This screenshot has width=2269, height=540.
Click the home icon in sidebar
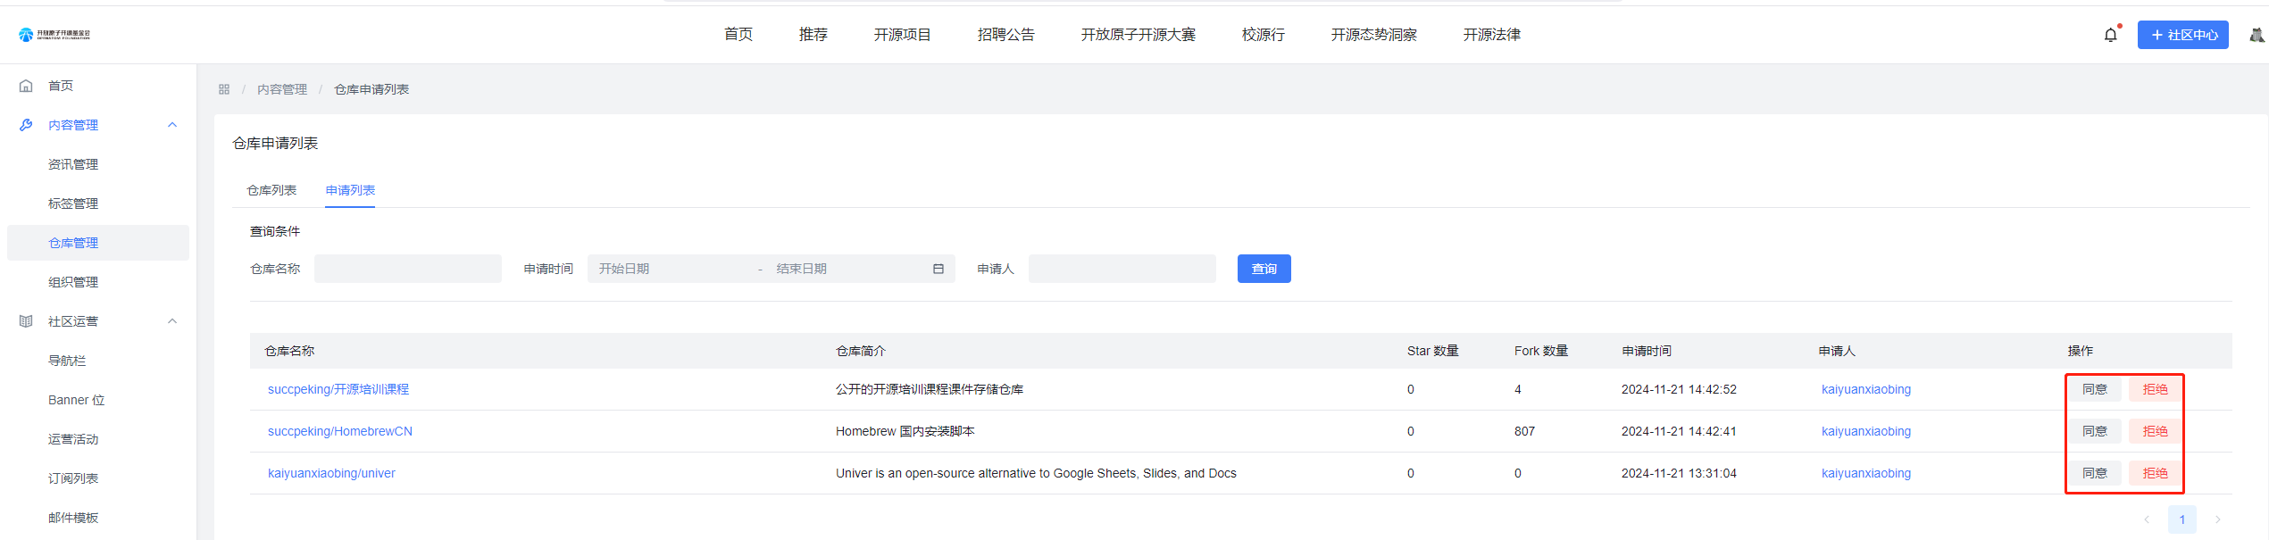pos(26,86)
